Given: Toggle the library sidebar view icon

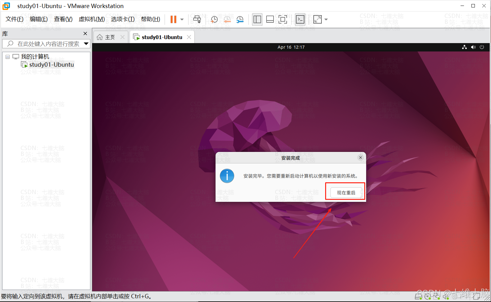Looking at the screenshot, I should (257, 20).
